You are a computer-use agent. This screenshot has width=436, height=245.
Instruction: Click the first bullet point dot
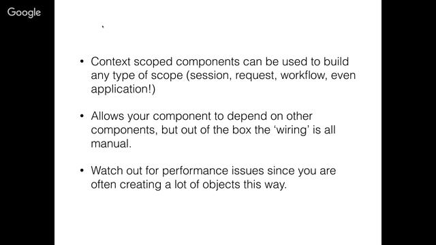tap(82, 61)
